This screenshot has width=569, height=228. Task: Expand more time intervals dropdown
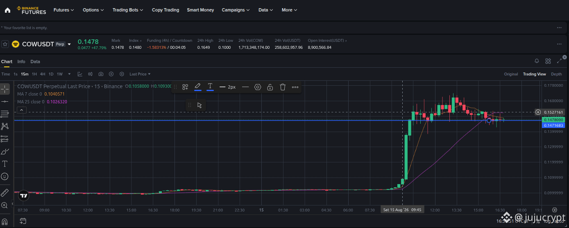click(69, 74)
